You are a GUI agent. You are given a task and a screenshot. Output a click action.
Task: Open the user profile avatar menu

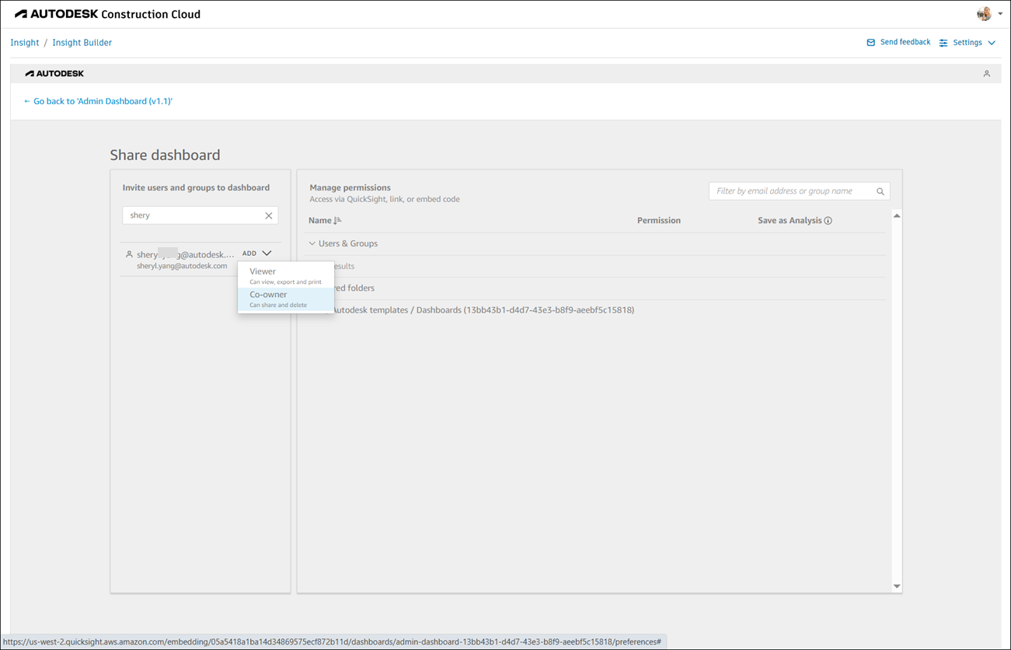click(984, 14)
